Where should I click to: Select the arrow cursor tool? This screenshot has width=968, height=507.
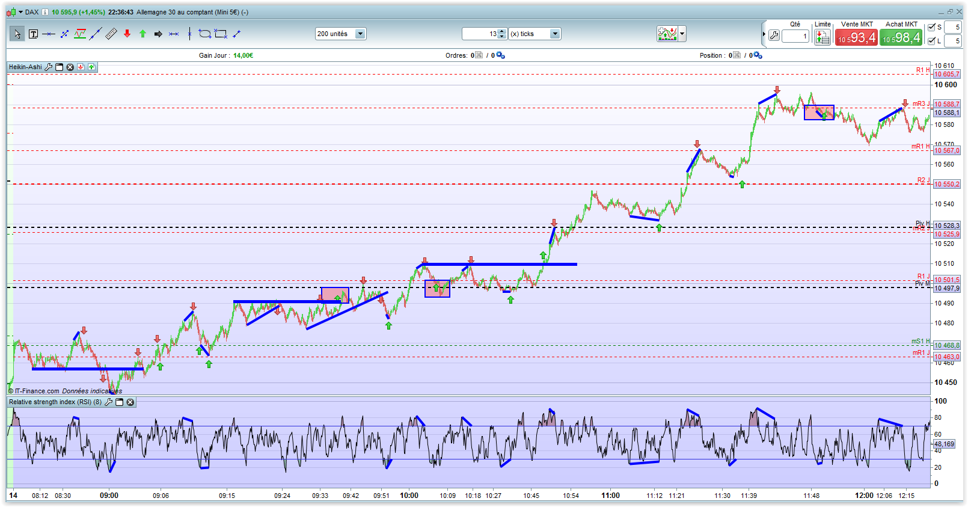[x=17, y=34]
